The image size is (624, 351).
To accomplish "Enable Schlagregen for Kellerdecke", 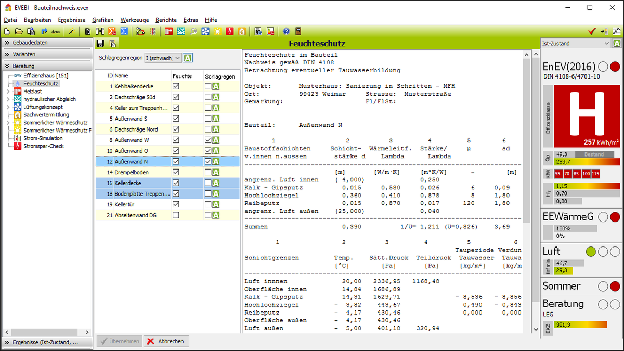I will click(208, 183).
